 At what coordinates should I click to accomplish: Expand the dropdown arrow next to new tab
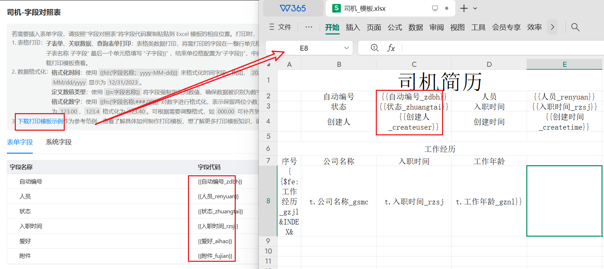pyautogui.click(x=475, y=8)
